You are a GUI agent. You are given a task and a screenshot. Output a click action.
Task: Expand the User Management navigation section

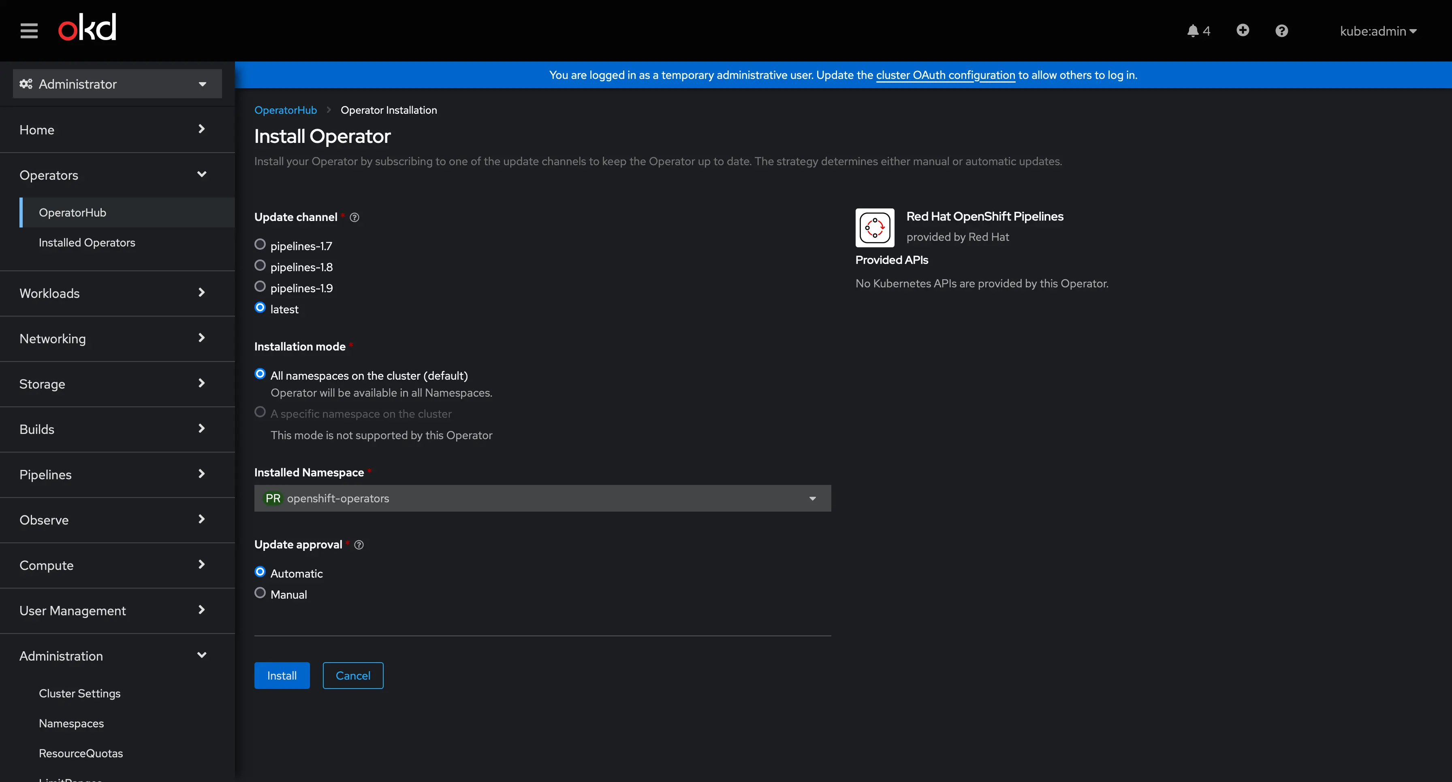coord(117,610)
